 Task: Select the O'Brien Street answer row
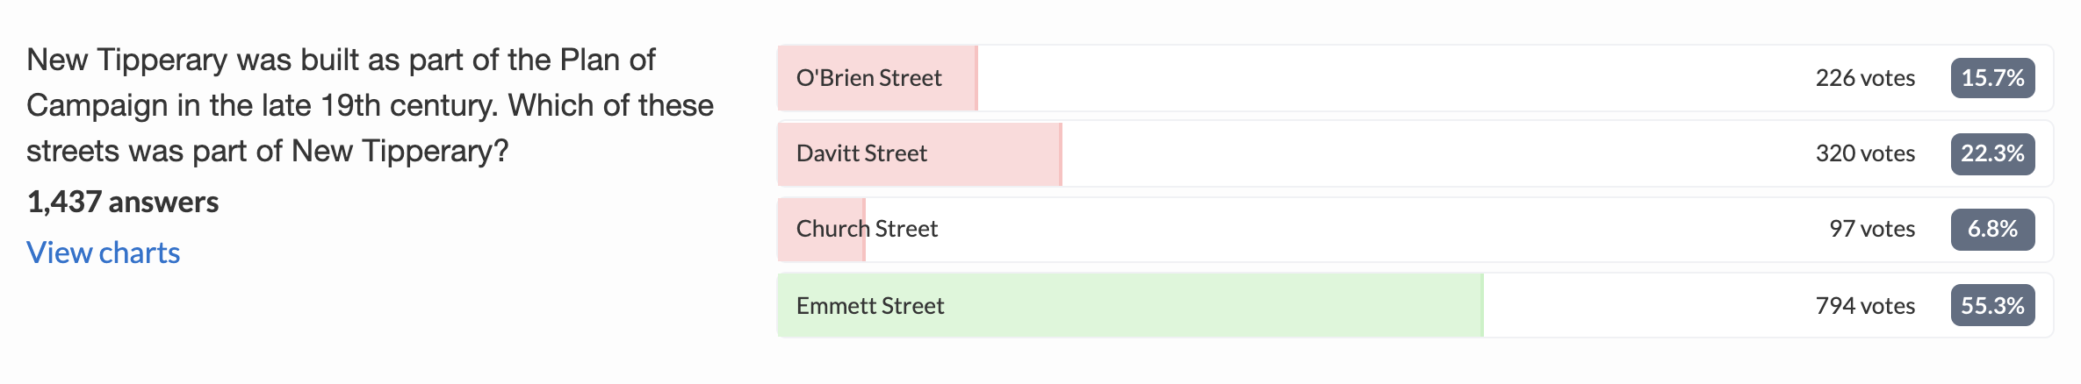1415,78
